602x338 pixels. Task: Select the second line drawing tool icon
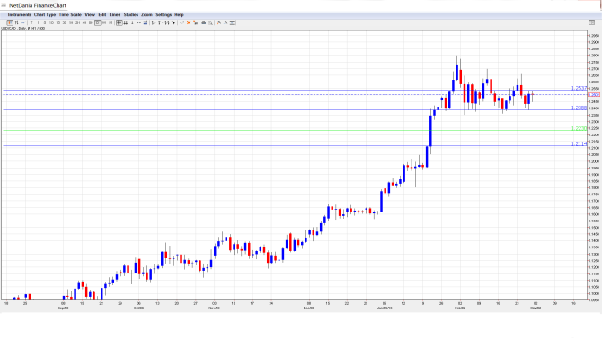point(160,23)
